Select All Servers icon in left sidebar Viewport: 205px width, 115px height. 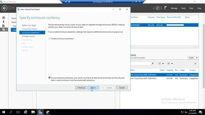pos(4,26)
